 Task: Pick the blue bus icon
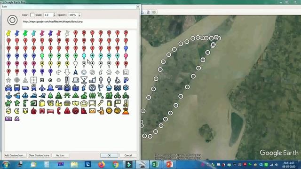click(17, 88)
